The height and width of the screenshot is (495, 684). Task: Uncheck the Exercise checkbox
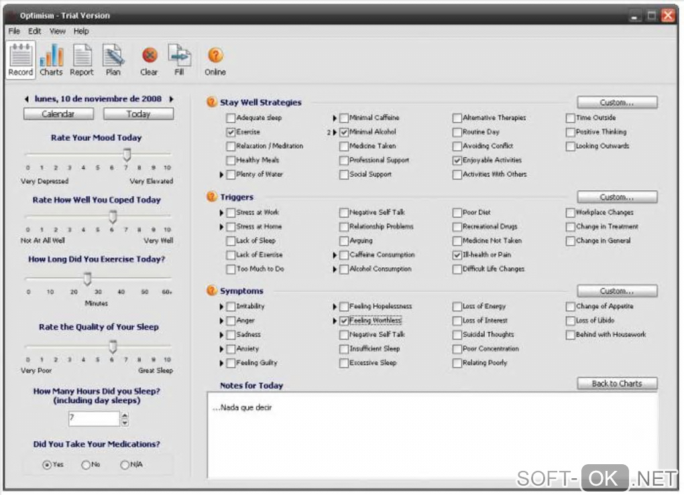(231, 132)
